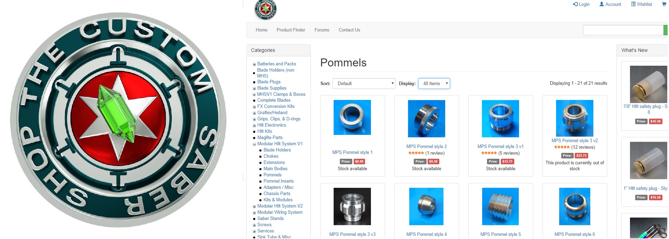Go to the Forums menu item
Screen dimensions: 669x239
[x=322, y=30]
